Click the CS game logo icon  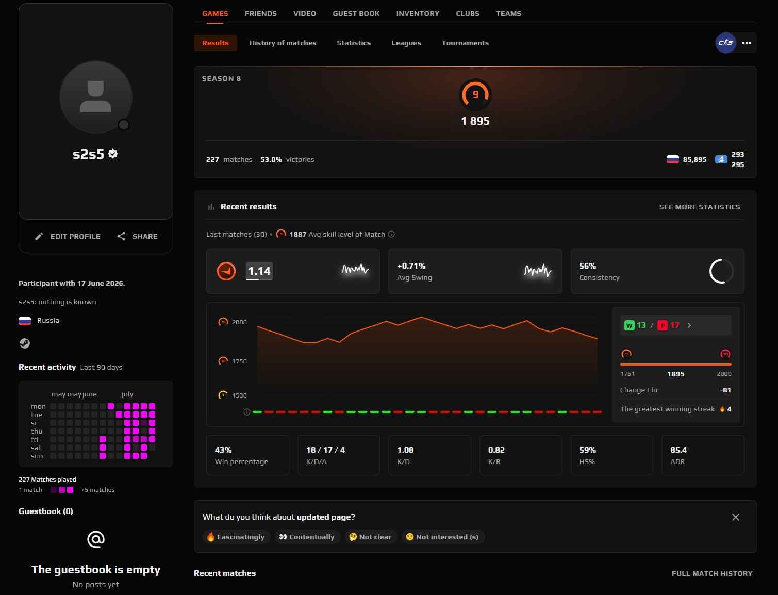[725, 43]
